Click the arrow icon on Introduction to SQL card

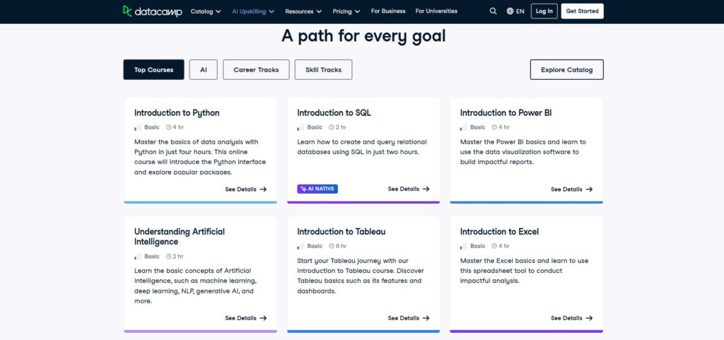point(426,189)
